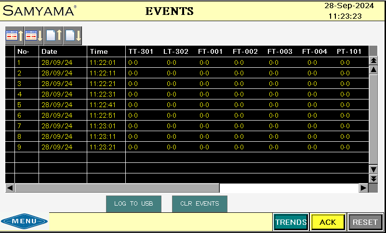This screenshot has height=233, width=386.
Task: Click the page up icon in toolbar
Action: pos(53,36)
